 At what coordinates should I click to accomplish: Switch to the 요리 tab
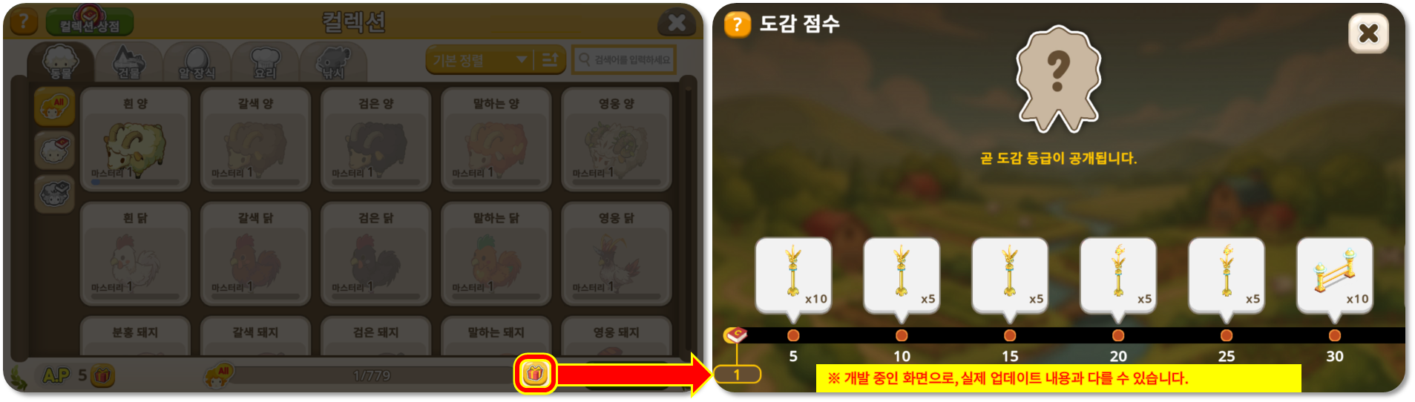(265, 62)
